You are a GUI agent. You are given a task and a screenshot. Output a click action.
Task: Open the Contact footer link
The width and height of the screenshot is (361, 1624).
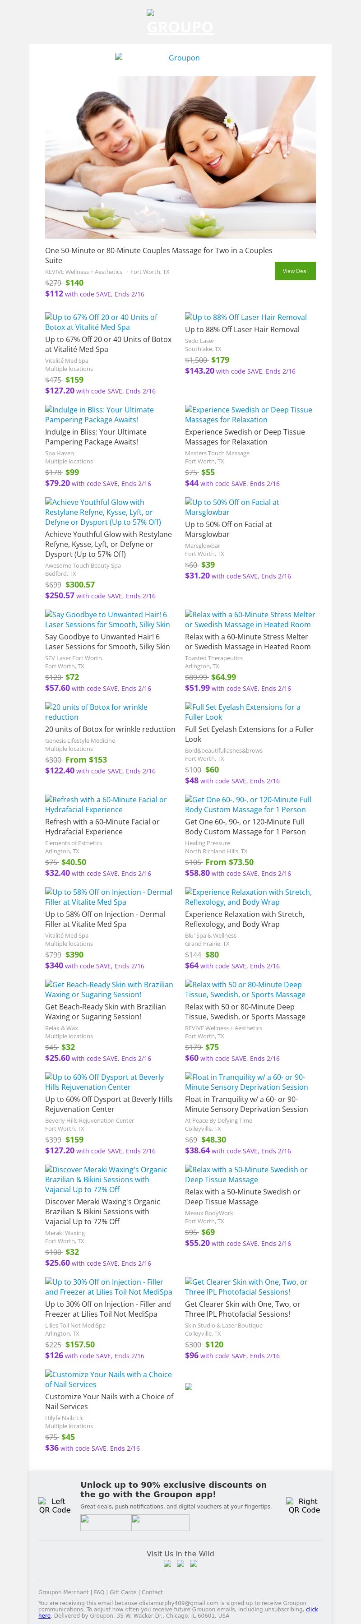(152, 1592)
